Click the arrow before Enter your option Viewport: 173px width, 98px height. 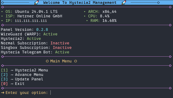[3, 93]
